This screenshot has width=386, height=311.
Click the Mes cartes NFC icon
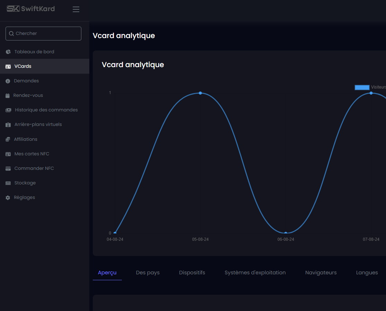(8, 154)
